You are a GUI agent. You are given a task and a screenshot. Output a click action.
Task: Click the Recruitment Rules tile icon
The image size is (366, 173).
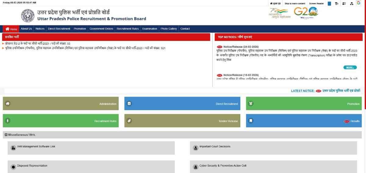click(8, 121)
